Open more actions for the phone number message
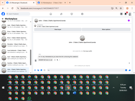135x101 pixels. pyautogui.click(x=60, y=60)
